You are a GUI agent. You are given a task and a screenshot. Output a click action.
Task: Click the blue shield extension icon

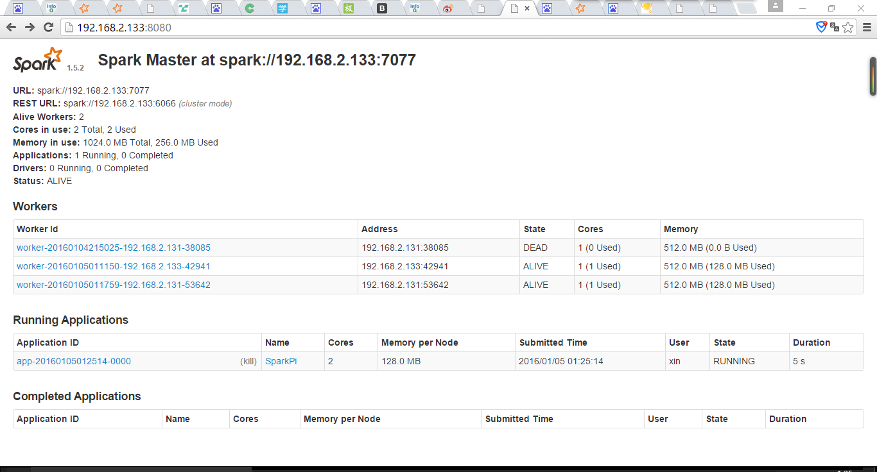[822, 27]
